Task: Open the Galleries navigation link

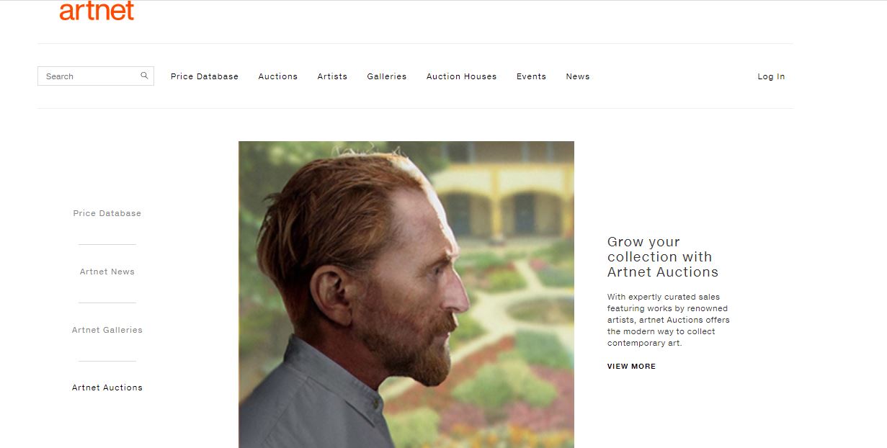Action: pos(386,76)
